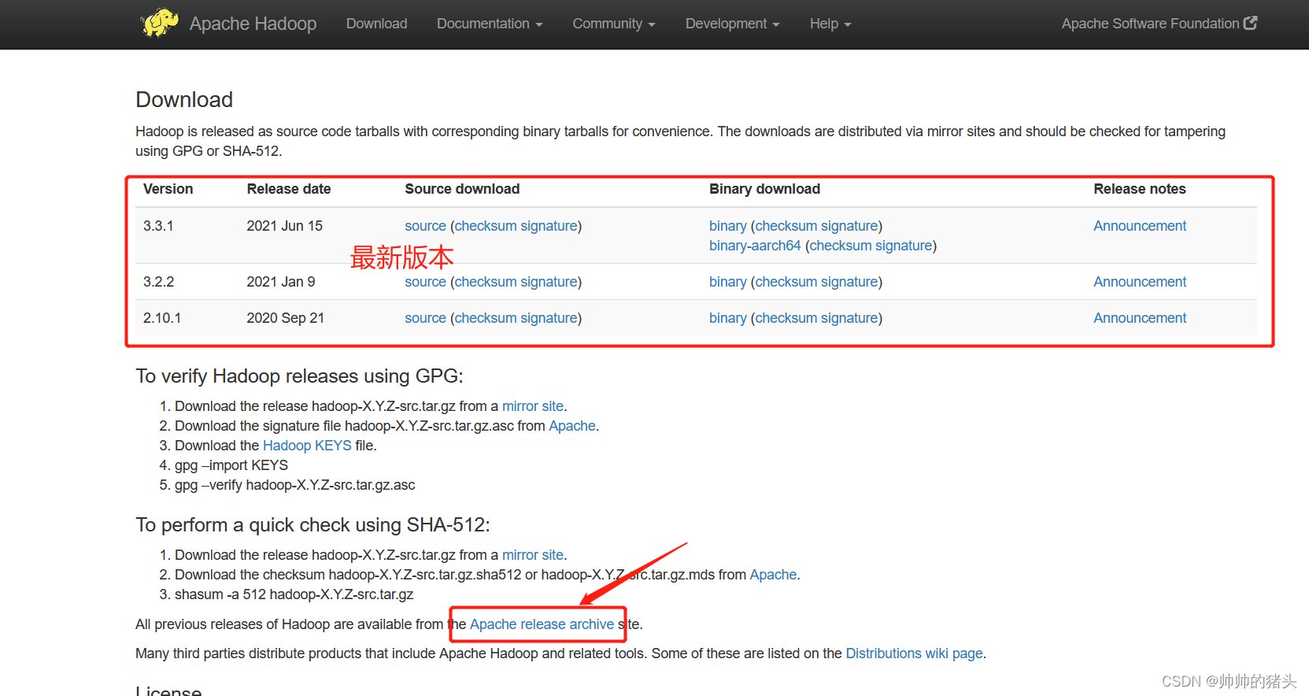View the 3.3.1 release Announcement
This screenshot has width=1309, height=696.
[x=1140, y=226]
